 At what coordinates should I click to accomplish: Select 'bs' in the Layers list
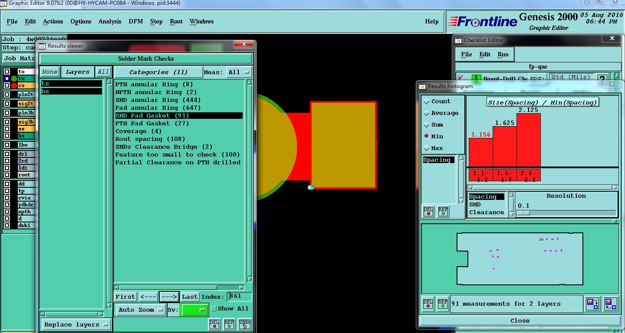point(72,91)
